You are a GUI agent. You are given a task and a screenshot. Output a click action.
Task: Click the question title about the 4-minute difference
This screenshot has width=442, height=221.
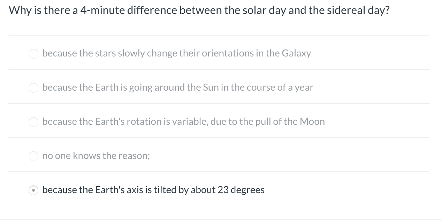tap(199, 10)
